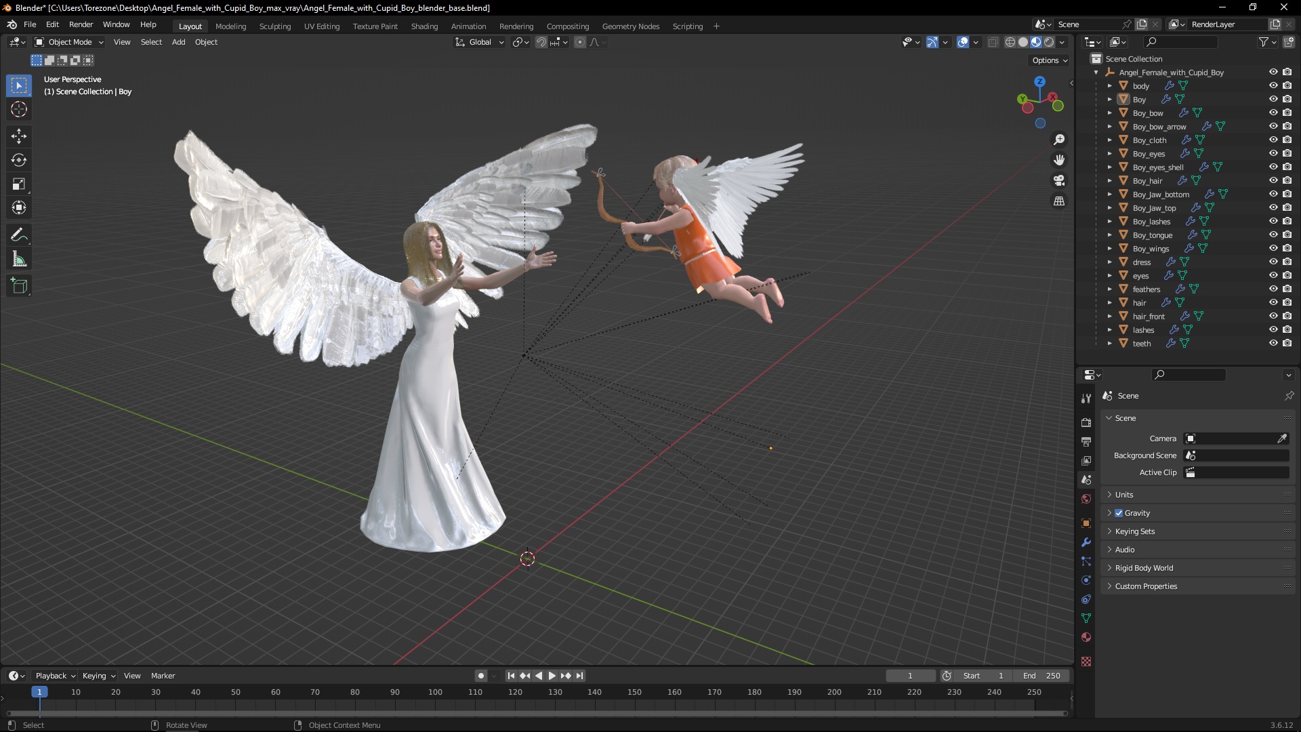The image size is (1301, 732).
Task: Collapse the Angel_Female_with_Cupid_Boy collection
Action: point(1096,72)
